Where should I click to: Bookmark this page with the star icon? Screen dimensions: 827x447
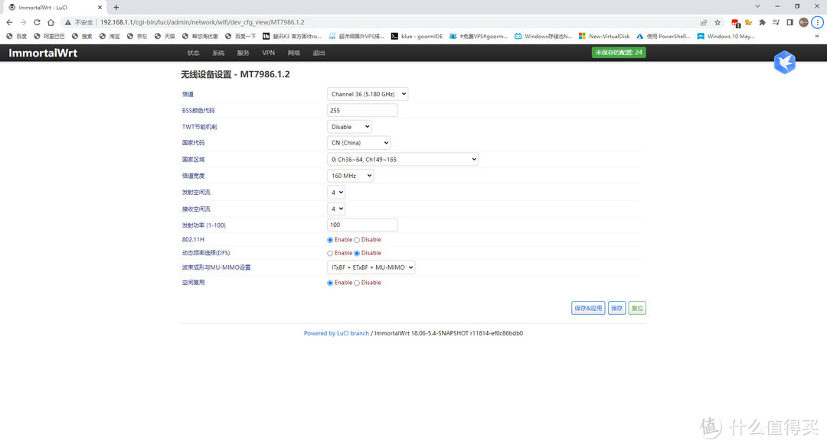717,22
